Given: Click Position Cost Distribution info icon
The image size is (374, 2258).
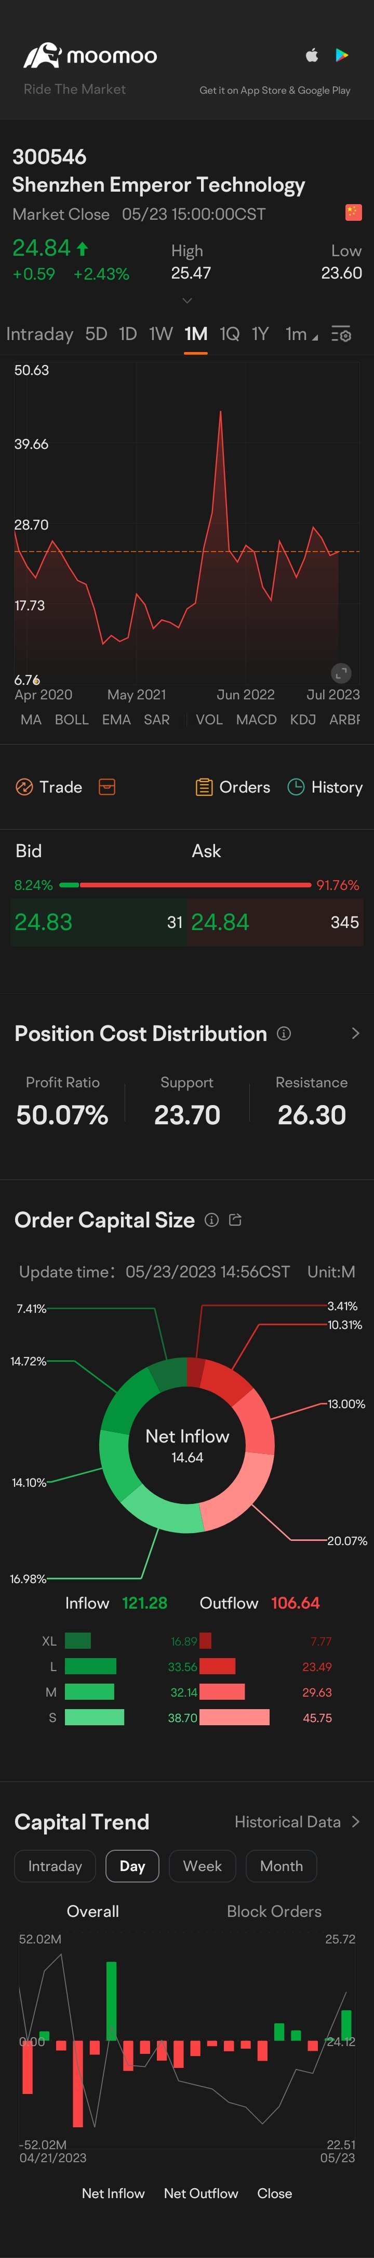Looking at the screenshot, I should (x=283, y=1034).
